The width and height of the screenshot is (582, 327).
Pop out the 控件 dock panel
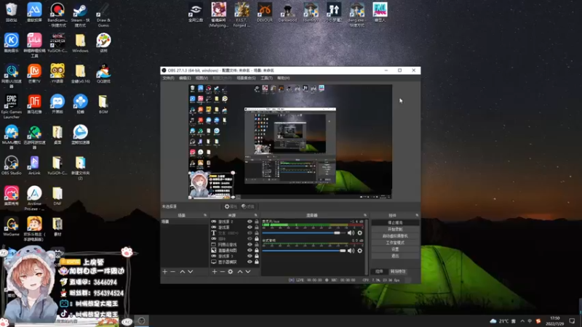click(417, 215)
